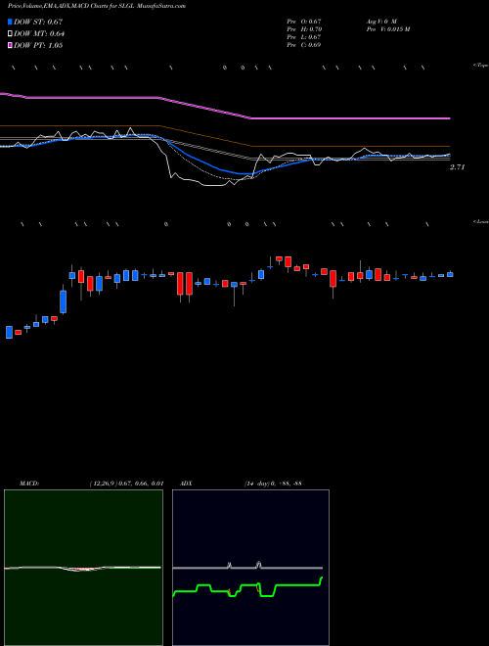Viewport: 489px width, 646px height.
Task: Click the 'Avg V: 0 M' volume text
Action: tap(381, 22)
